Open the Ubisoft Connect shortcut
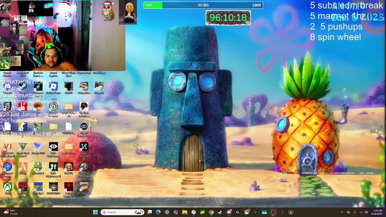 (x=53, y=108)
